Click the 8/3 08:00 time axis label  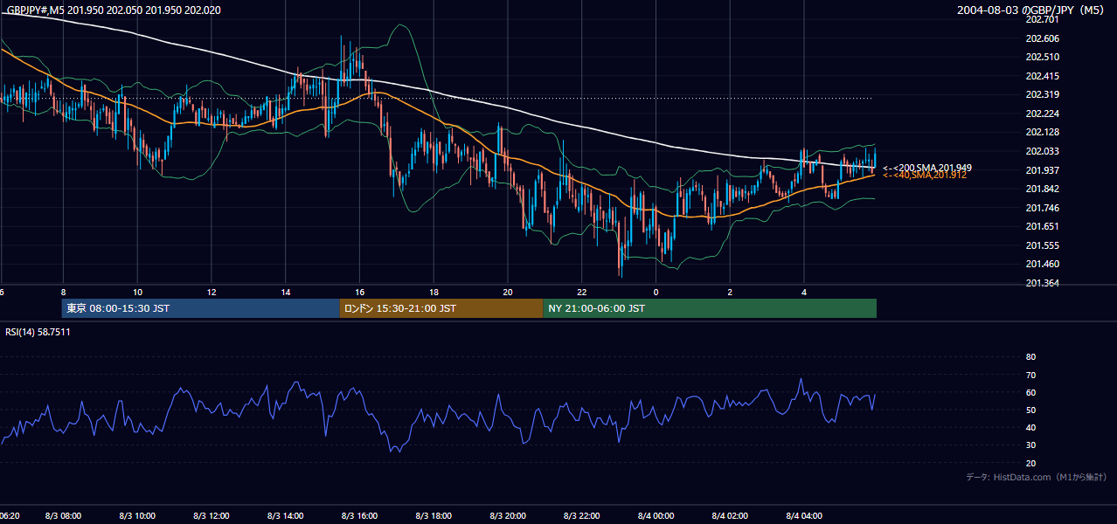point(63,516)
